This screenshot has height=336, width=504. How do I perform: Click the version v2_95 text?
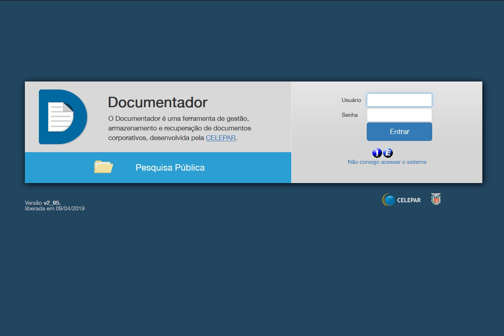51,203
